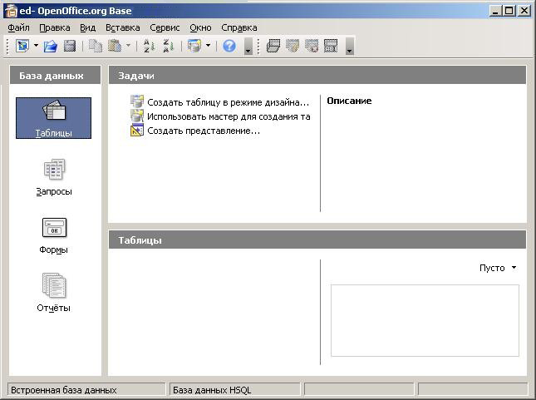Open the Вставка menu
Image resolution: width=536 pixels, height=400 pixels.
123,27
